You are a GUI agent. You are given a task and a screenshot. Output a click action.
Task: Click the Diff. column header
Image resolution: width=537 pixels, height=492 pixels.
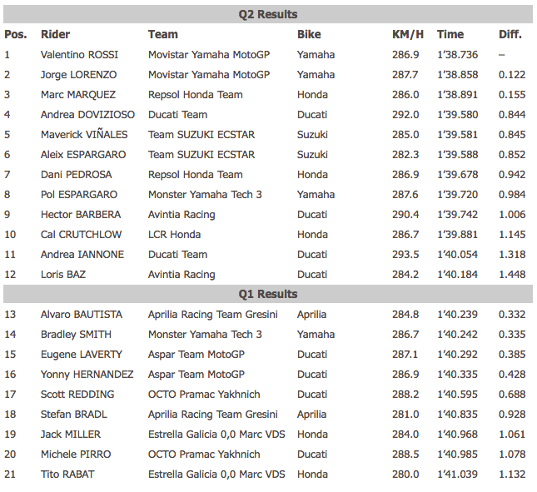point(510,35)
